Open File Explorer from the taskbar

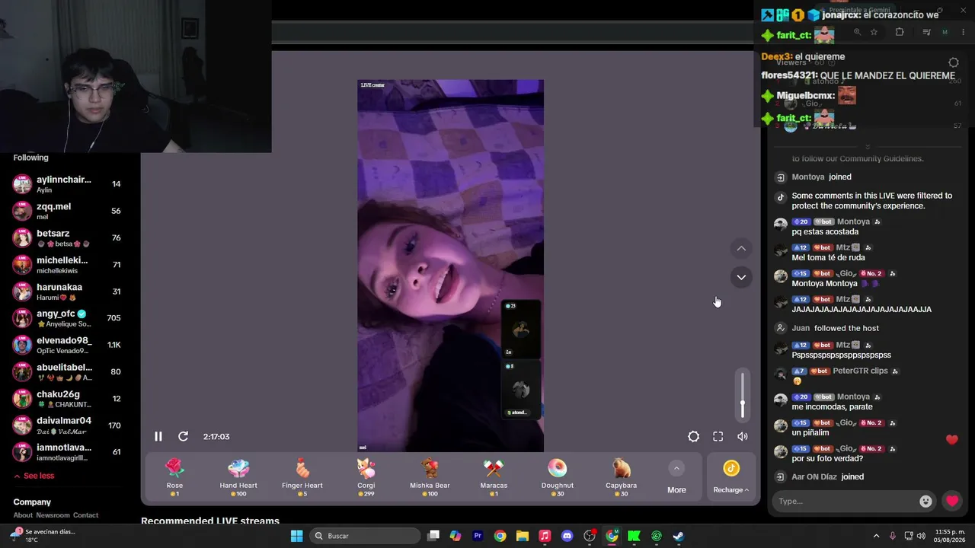pos(523,536)
